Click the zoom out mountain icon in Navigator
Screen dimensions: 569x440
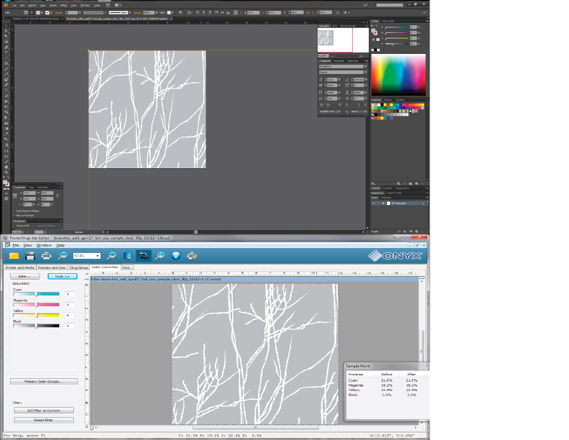331,56
